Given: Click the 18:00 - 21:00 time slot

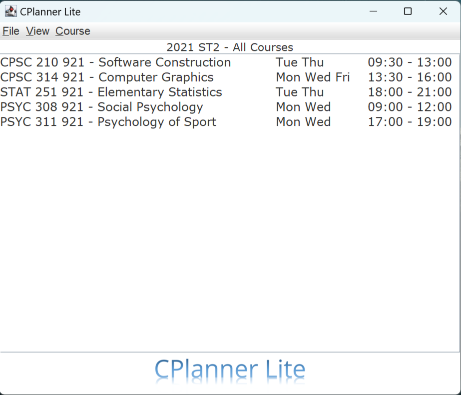Looking at the screenshot, I should tap(410, 92).
